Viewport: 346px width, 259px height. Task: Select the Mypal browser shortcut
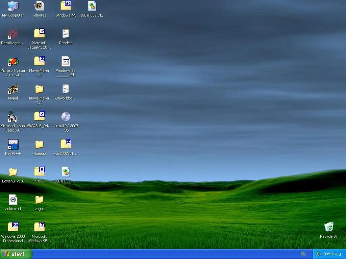tap(13, 89)
